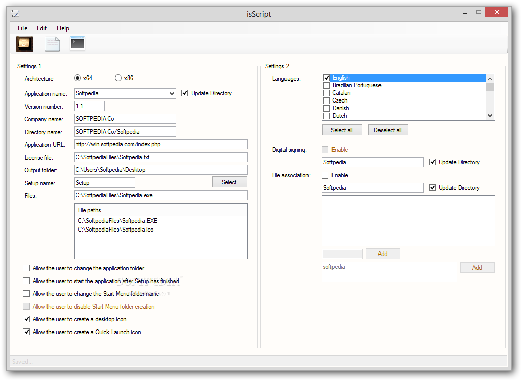Click the blank document toolbar icon
Screen dimensions: 522x381
coord(52,44)
